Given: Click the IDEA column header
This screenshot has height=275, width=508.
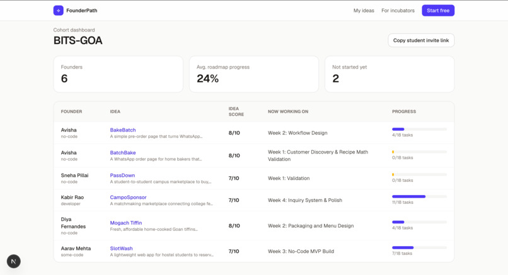Looking at the screenshot, I should pyautogui.click(x=115, y=111).
